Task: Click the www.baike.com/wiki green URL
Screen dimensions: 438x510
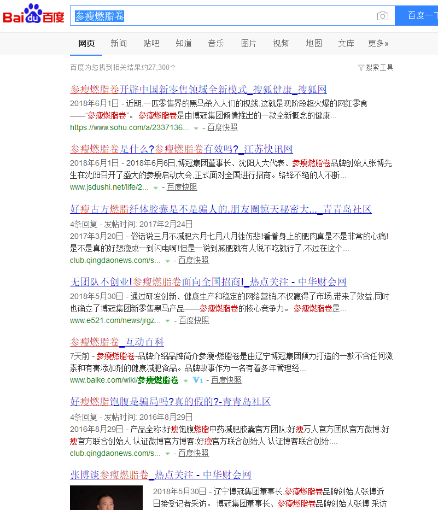Action: (x=124, y=380)
